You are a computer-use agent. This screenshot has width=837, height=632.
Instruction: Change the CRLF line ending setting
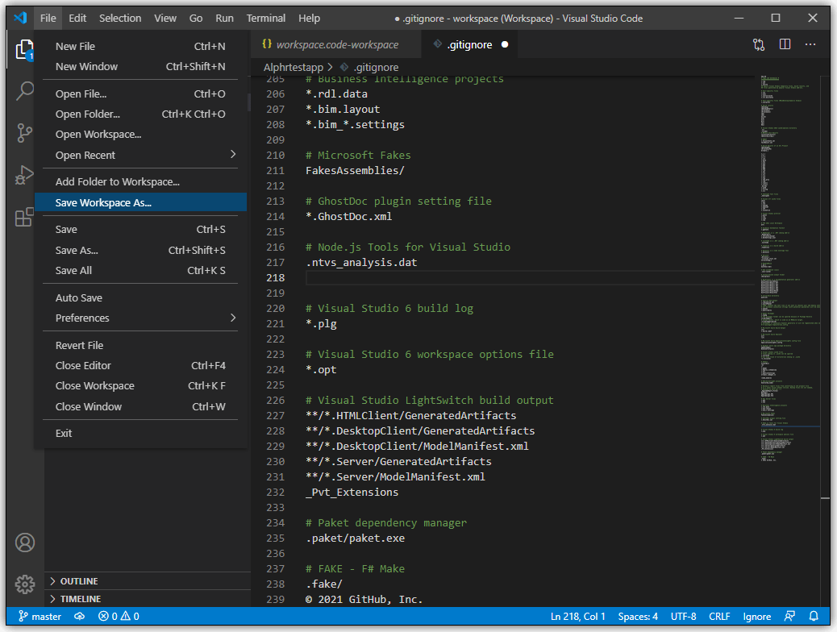[719, 616]
